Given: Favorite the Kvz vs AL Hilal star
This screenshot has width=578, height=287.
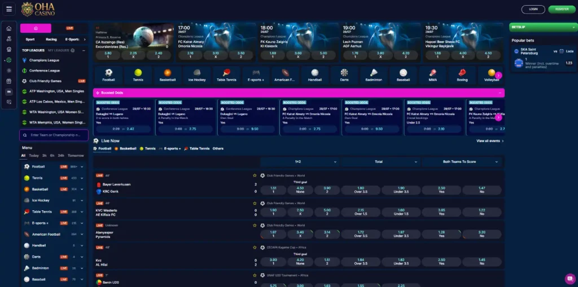Looking at the screenshot, I should [255, 248].
